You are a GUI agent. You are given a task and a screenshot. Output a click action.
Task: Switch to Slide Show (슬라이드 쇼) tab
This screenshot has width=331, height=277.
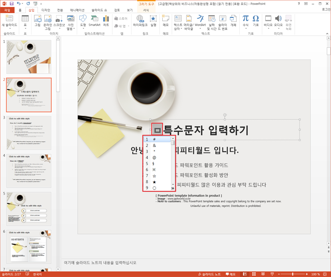point(99,10)
